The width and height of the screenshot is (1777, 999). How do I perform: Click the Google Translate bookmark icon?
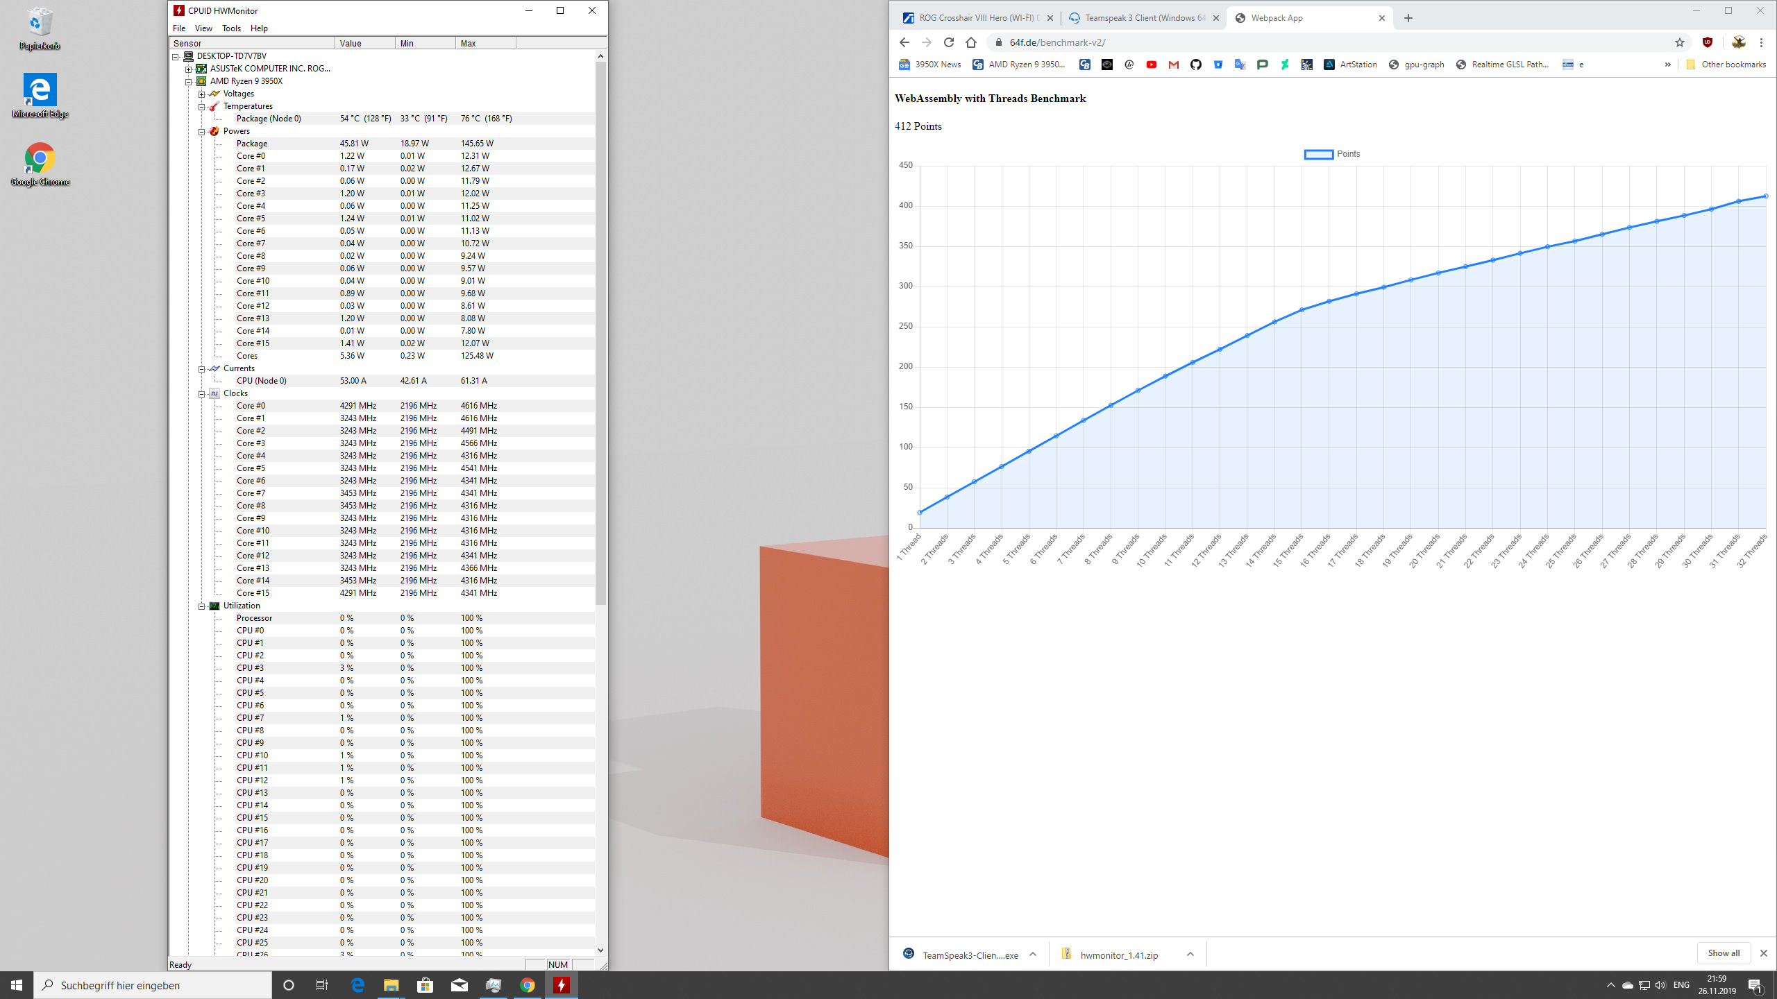coord(1240,65)
